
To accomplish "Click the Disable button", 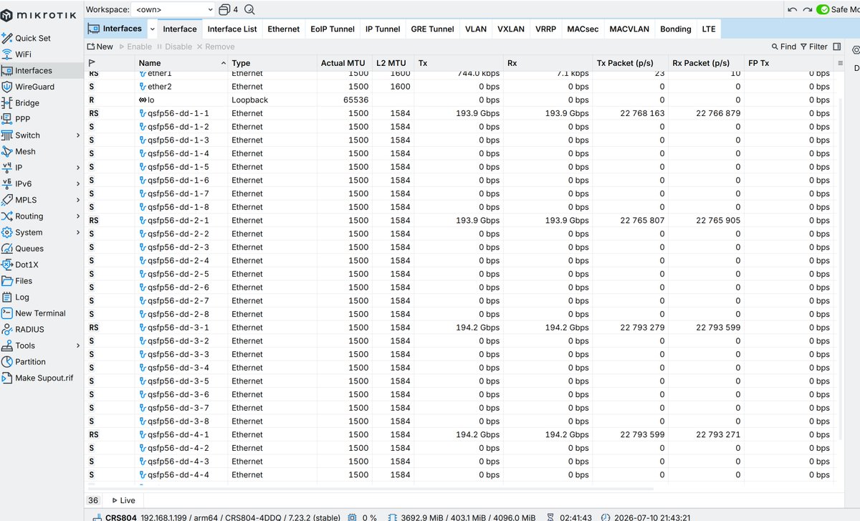I will (x=174, y=47).
